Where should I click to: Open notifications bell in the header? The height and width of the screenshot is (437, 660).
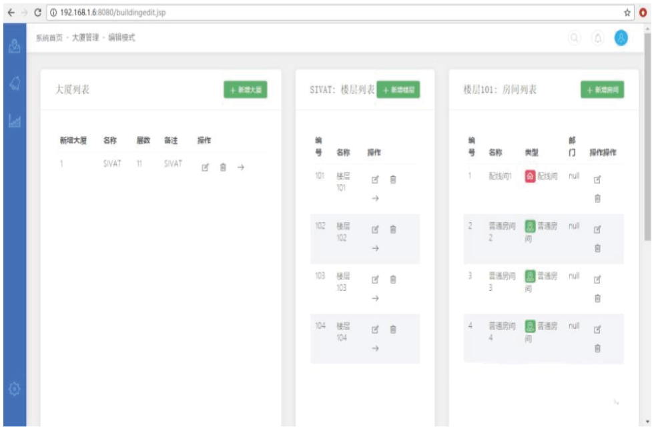click(x=597, y=38)
